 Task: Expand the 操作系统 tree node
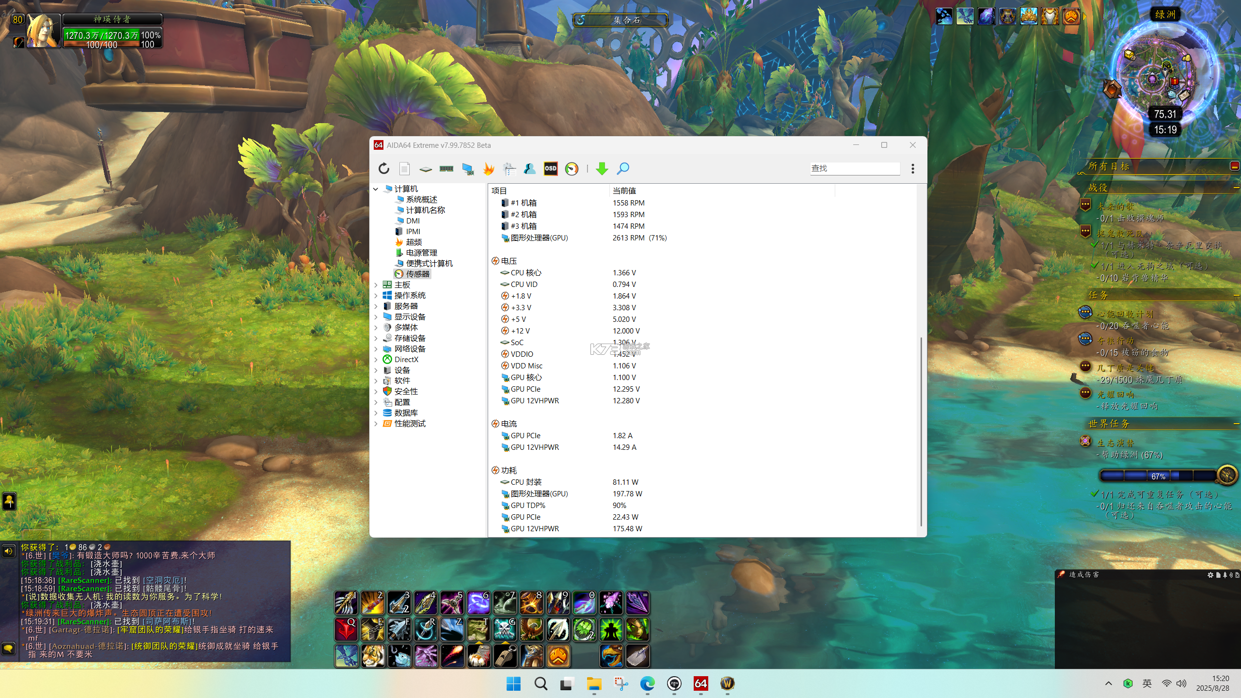(x=376, y=296)
